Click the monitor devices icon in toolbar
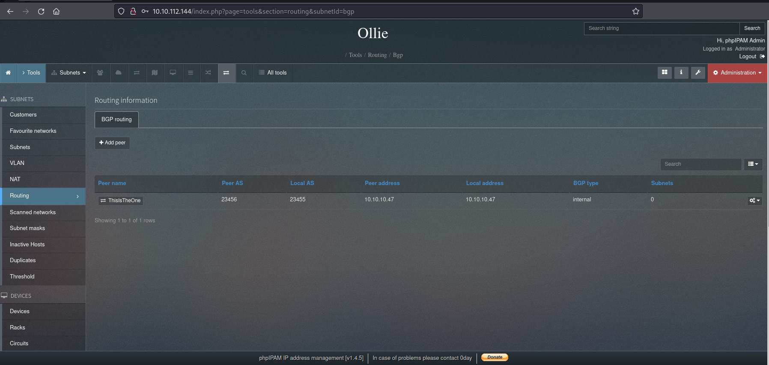Viewport: 769px width, 365px height. tap(173, 73)
